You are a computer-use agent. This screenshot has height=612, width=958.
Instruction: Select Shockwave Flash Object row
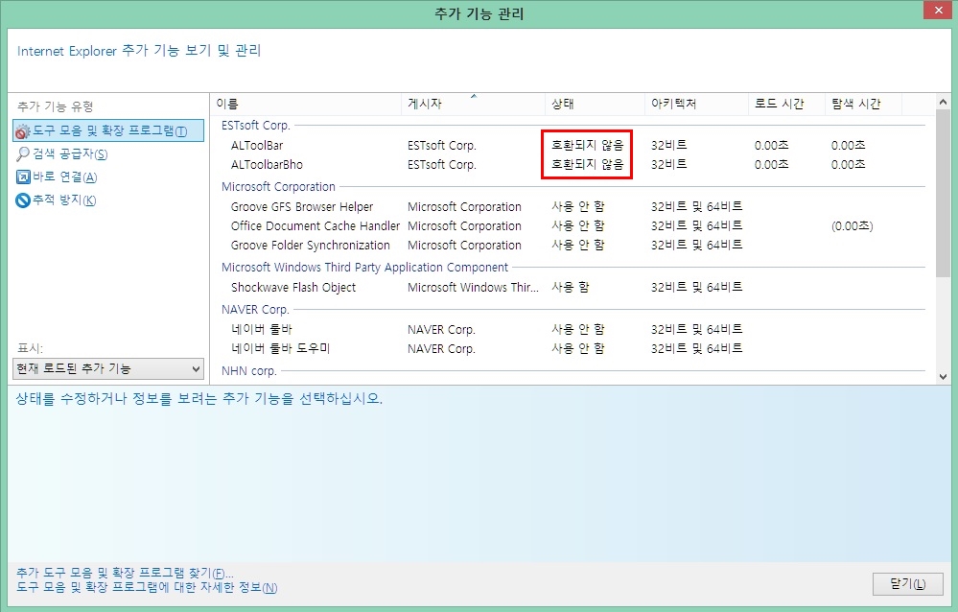(x=572, y=288)
